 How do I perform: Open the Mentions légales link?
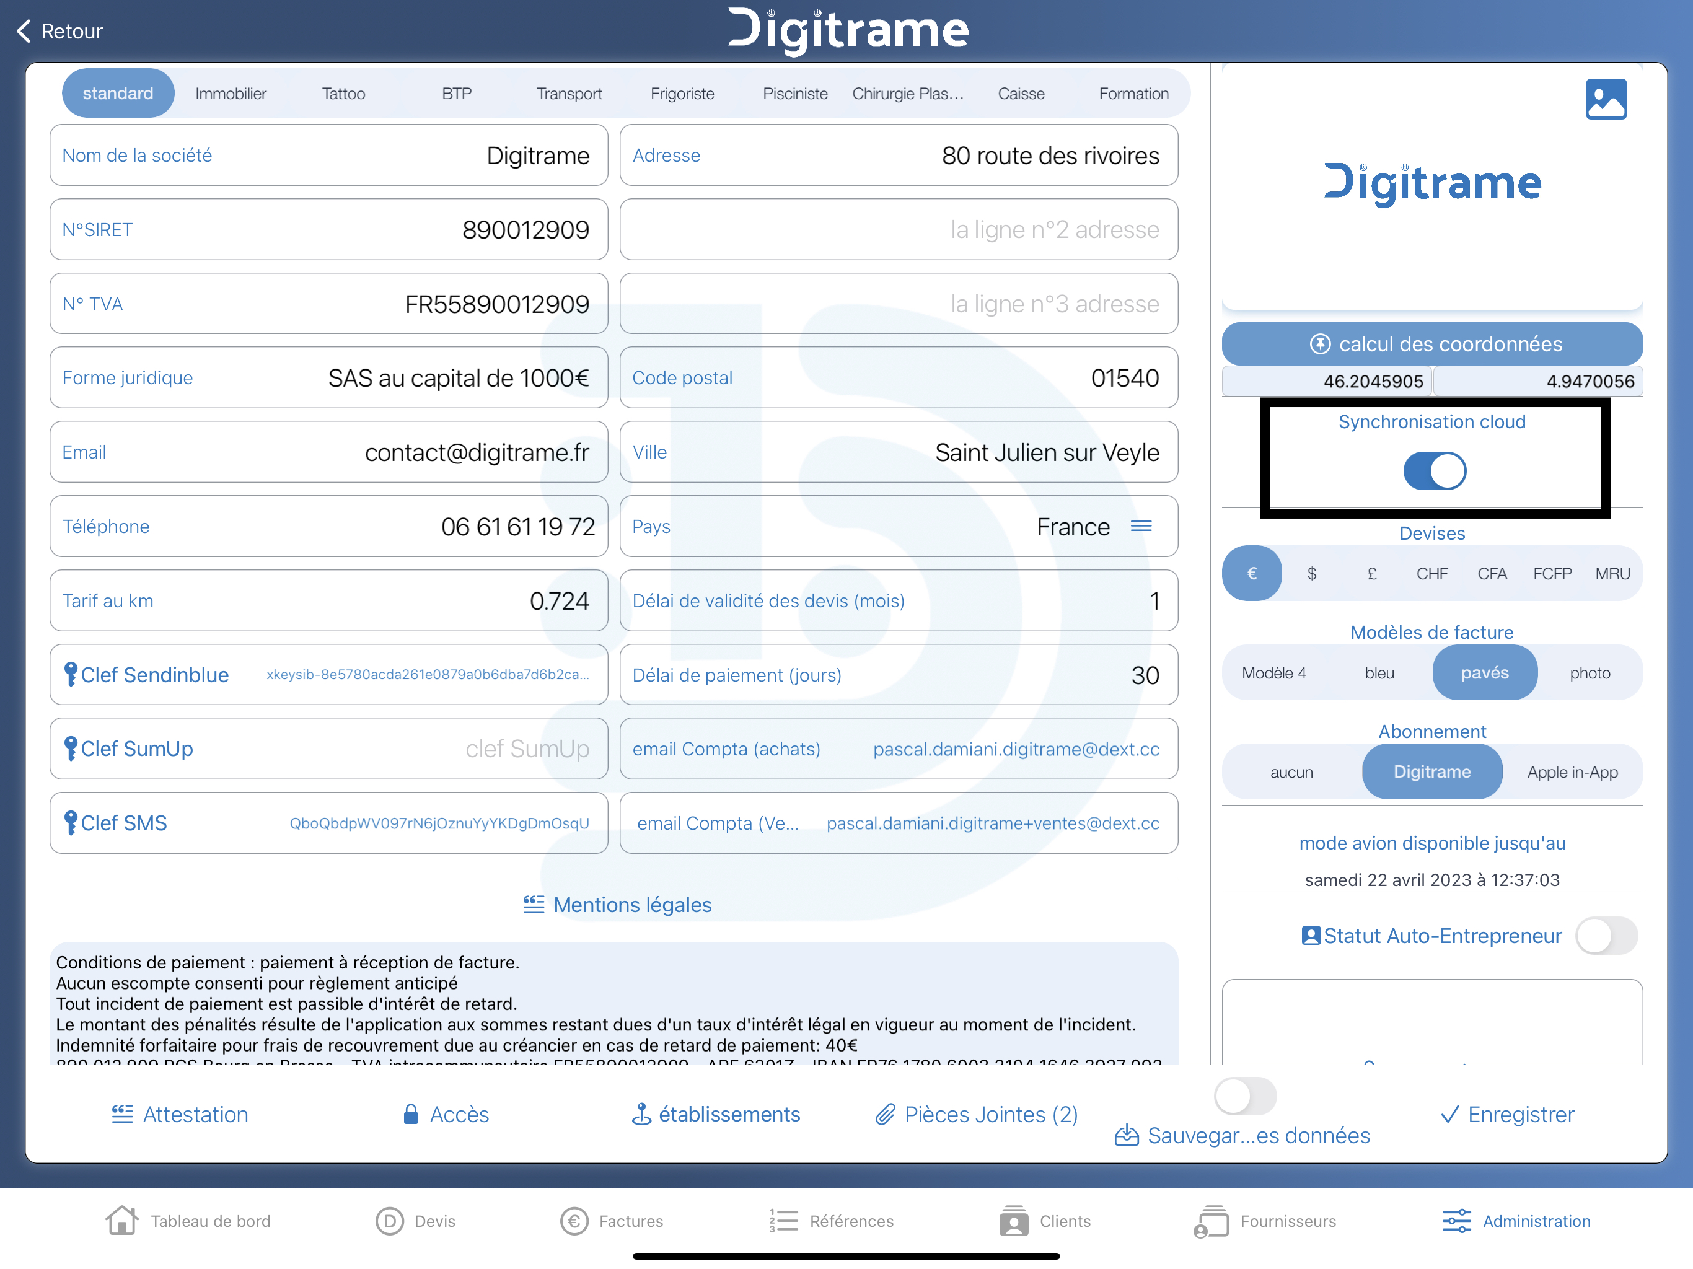click(618, 905)
